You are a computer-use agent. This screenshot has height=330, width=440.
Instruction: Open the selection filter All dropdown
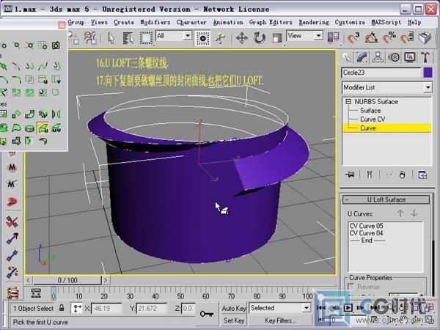coord(188,36)
